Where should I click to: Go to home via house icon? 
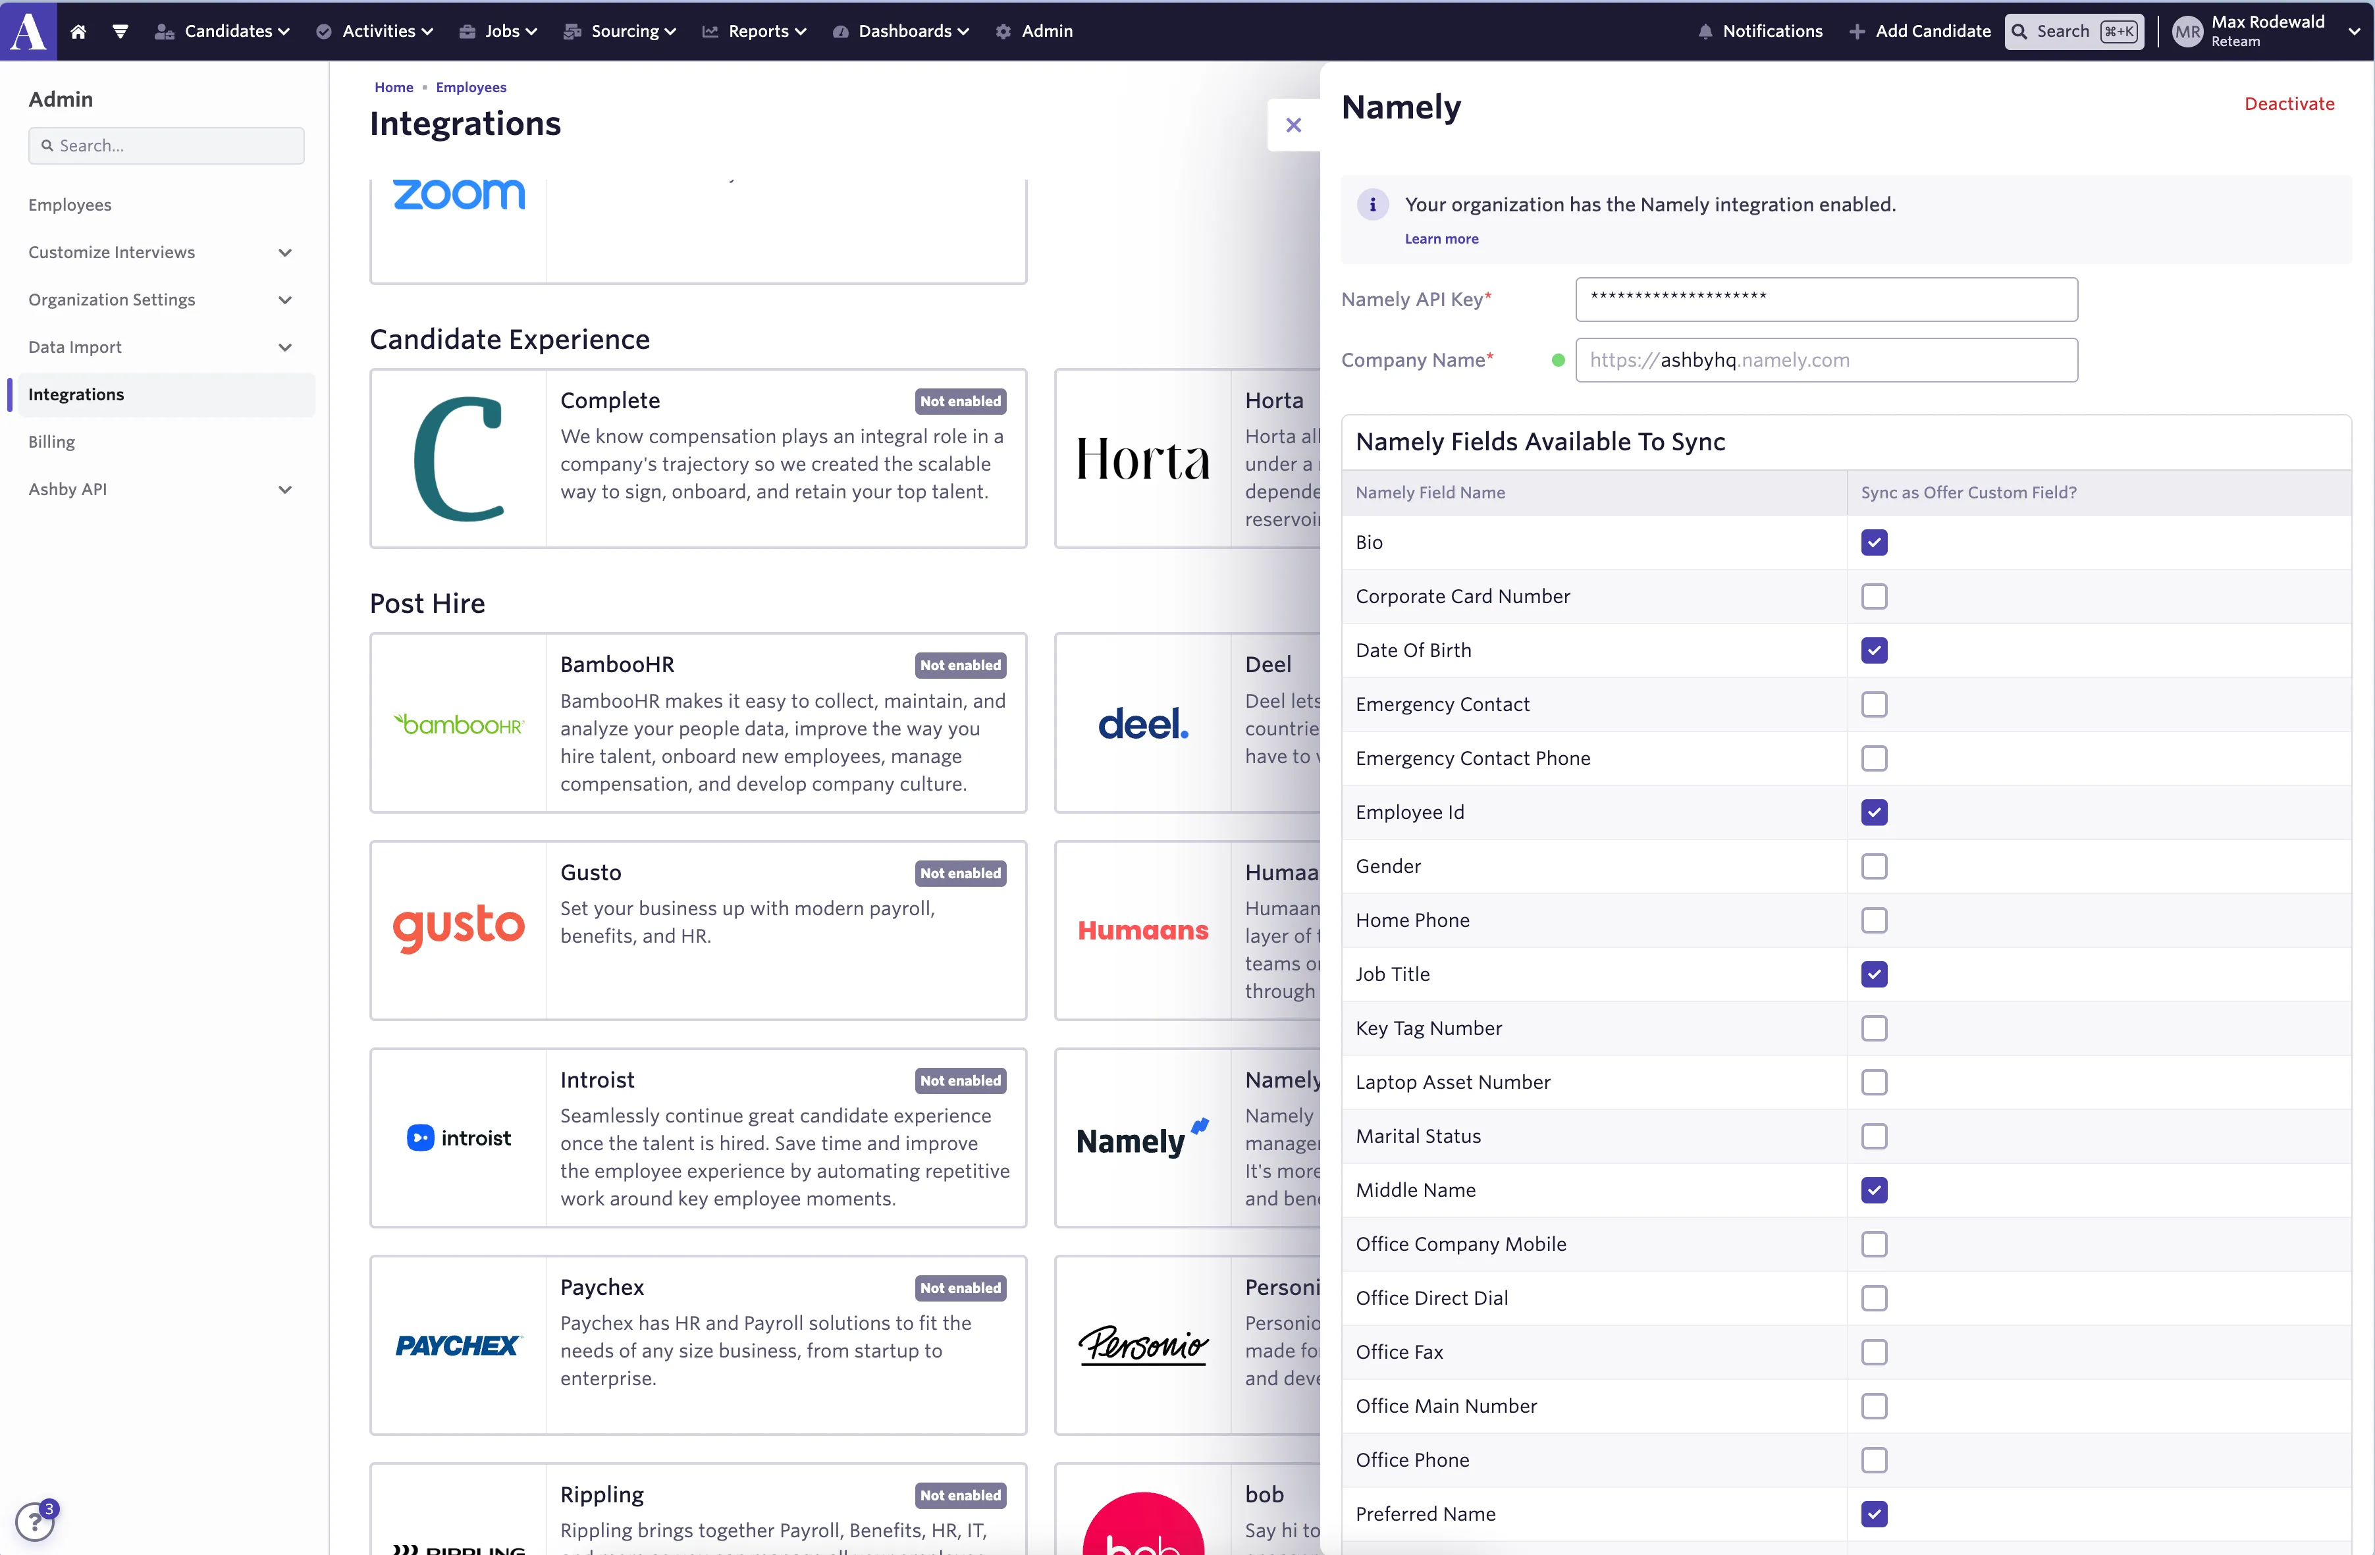pyautogui.click(x=79, y=31)
